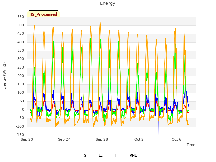Click the 200 y-axis tick label

click(21, 76)
